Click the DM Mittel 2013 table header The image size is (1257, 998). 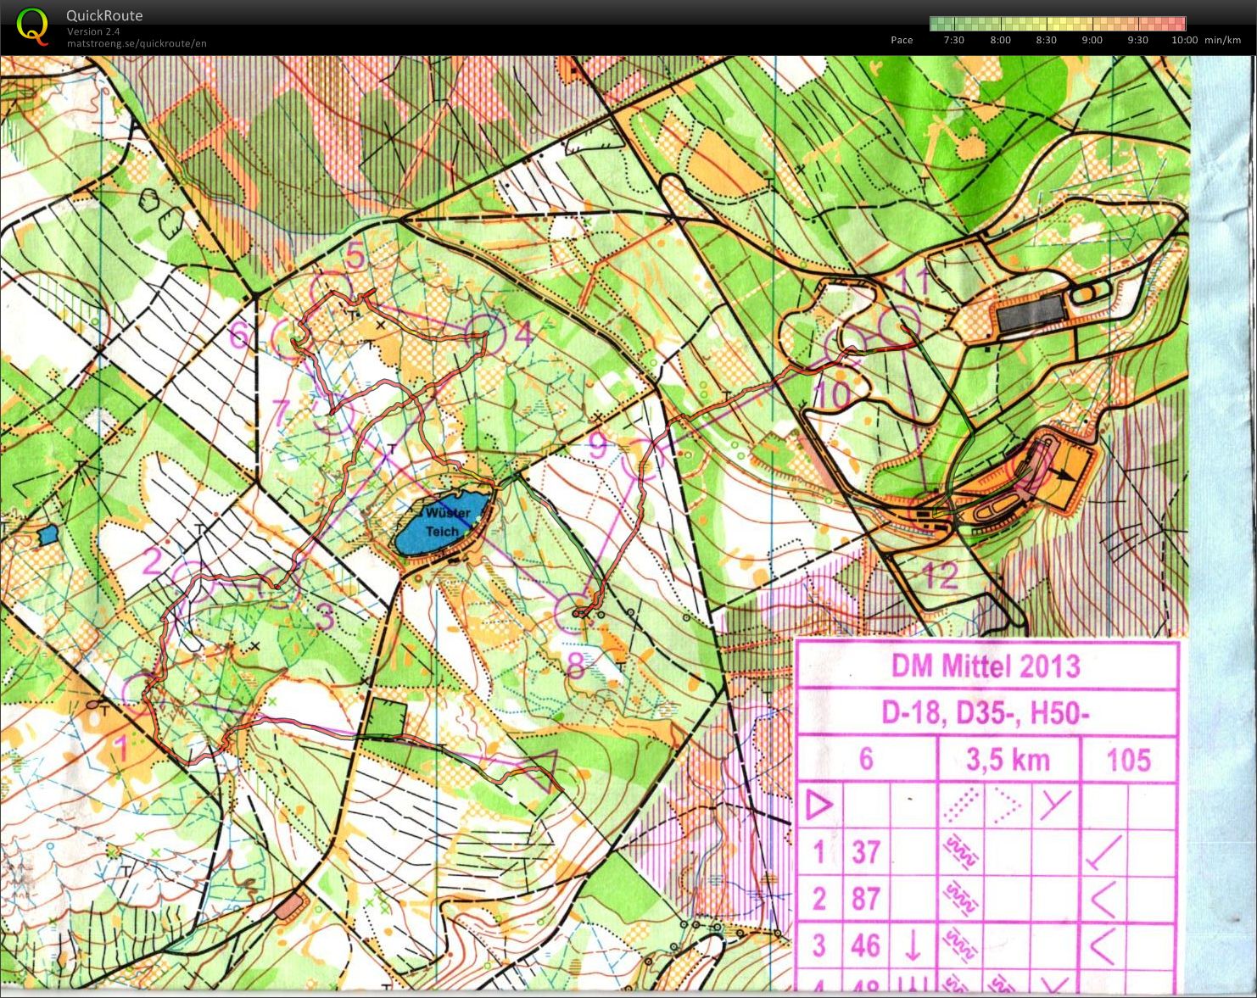(x=986, y=666)
